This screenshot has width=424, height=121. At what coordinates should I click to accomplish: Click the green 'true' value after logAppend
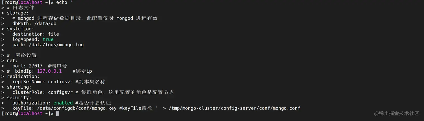pos(48,39)
